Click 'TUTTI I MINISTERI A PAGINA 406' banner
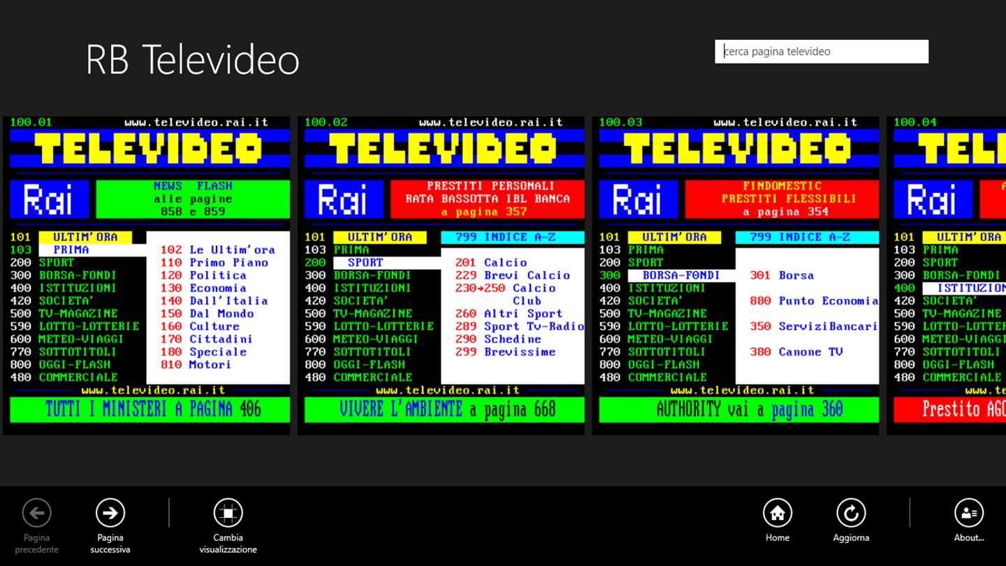 (150, 409)
